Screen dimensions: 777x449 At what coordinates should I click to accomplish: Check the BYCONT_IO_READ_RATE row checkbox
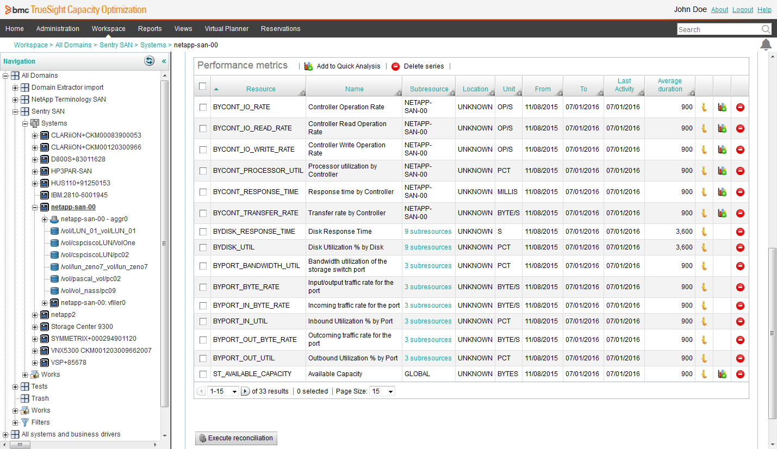point(203,128)
